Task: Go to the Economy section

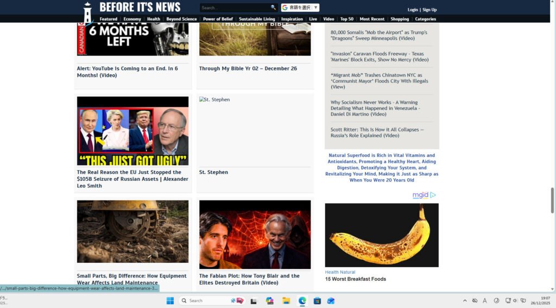Action: [x=132, y=19]
